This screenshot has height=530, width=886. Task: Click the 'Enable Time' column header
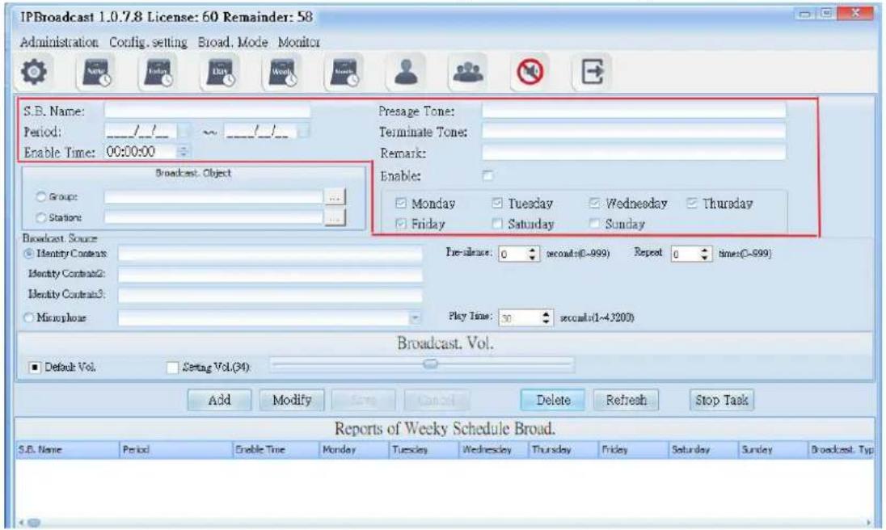pos(276,450)
